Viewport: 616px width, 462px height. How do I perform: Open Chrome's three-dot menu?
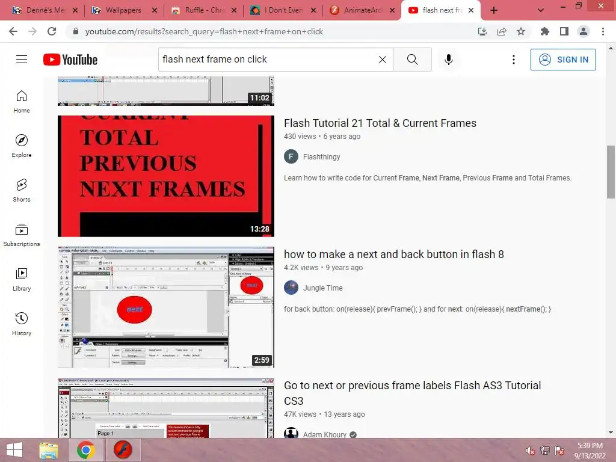pos(603,31)
